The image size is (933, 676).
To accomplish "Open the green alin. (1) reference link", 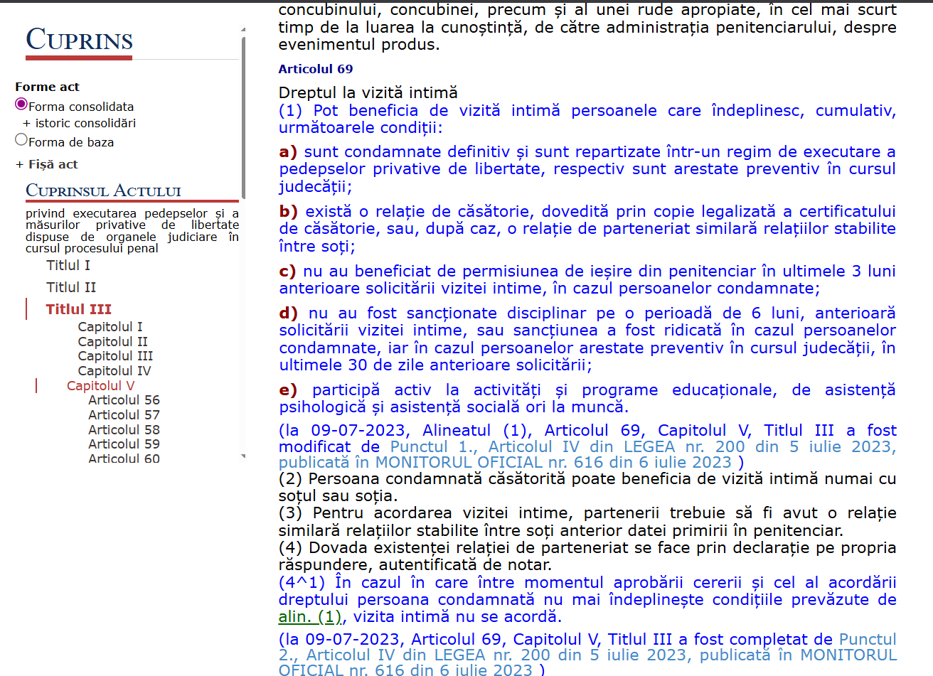I will point(309,617).
